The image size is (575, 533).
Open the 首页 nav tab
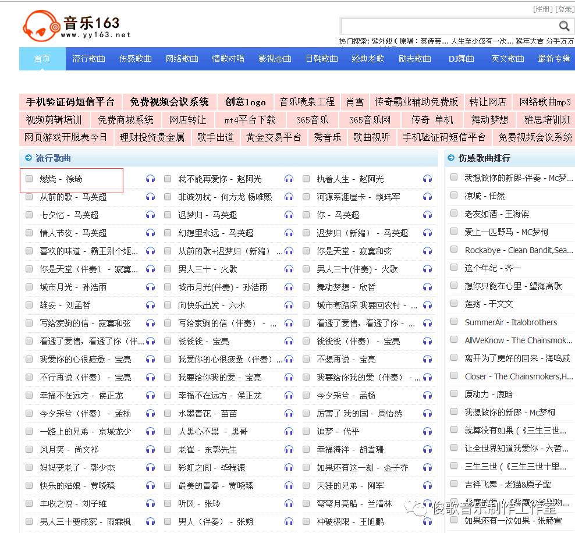(42, 59)
